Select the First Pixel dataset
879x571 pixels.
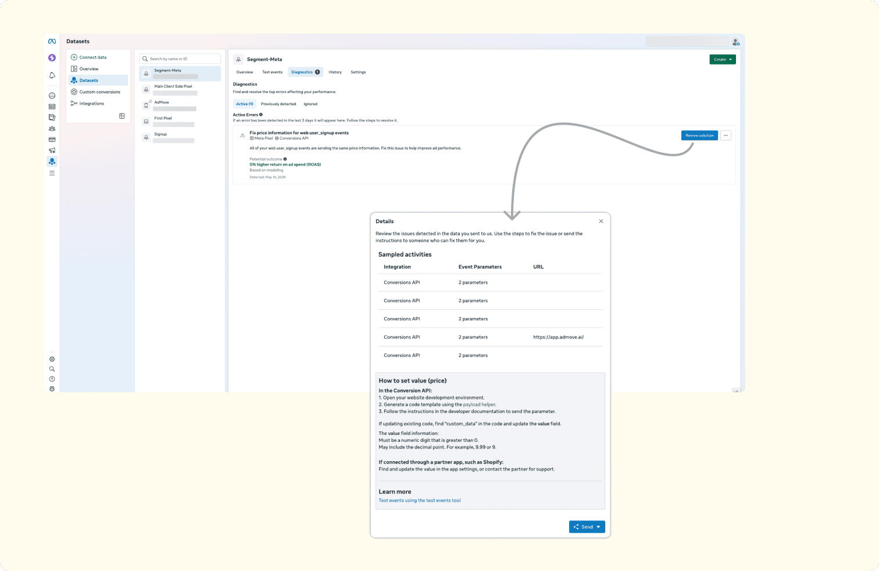[x=180, y=122]
